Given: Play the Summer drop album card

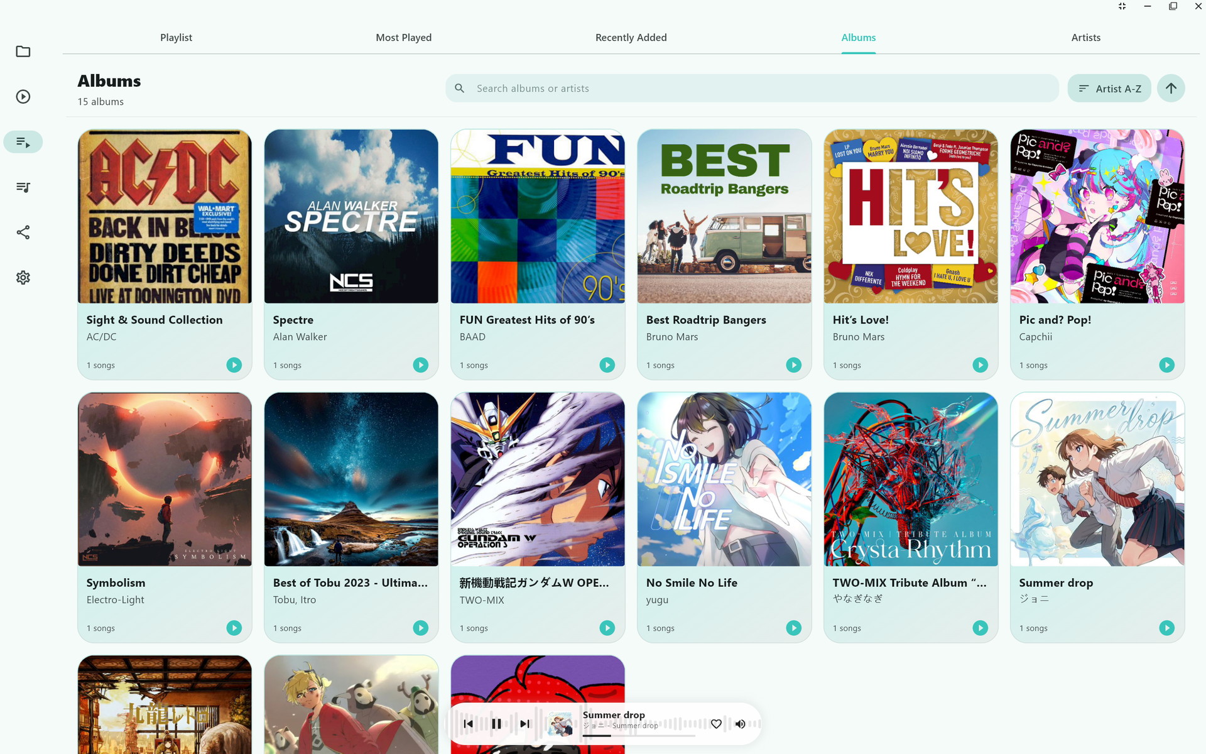Looking at the screenshot, I should coord(1167,628).
